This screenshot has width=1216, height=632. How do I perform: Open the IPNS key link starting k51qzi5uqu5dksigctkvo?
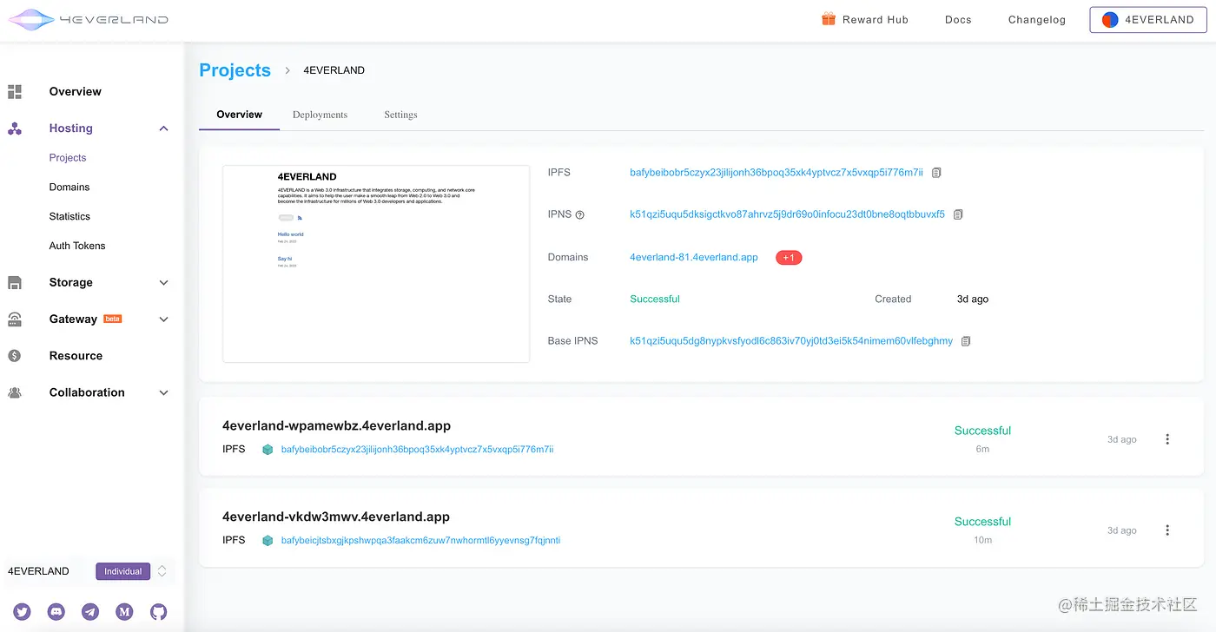(x=787, y=214)
